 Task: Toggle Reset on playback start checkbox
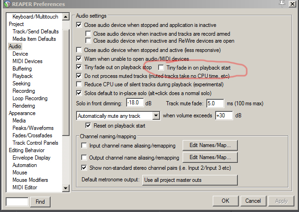coord(88,125)
